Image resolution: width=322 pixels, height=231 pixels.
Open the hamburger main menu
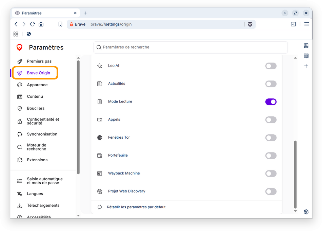click(307, 24)
